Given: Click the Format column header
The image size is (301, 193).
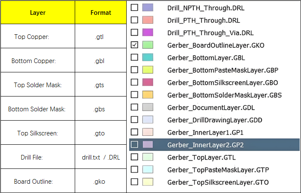Looking at the screenshot, I should (x=101, y=12).
